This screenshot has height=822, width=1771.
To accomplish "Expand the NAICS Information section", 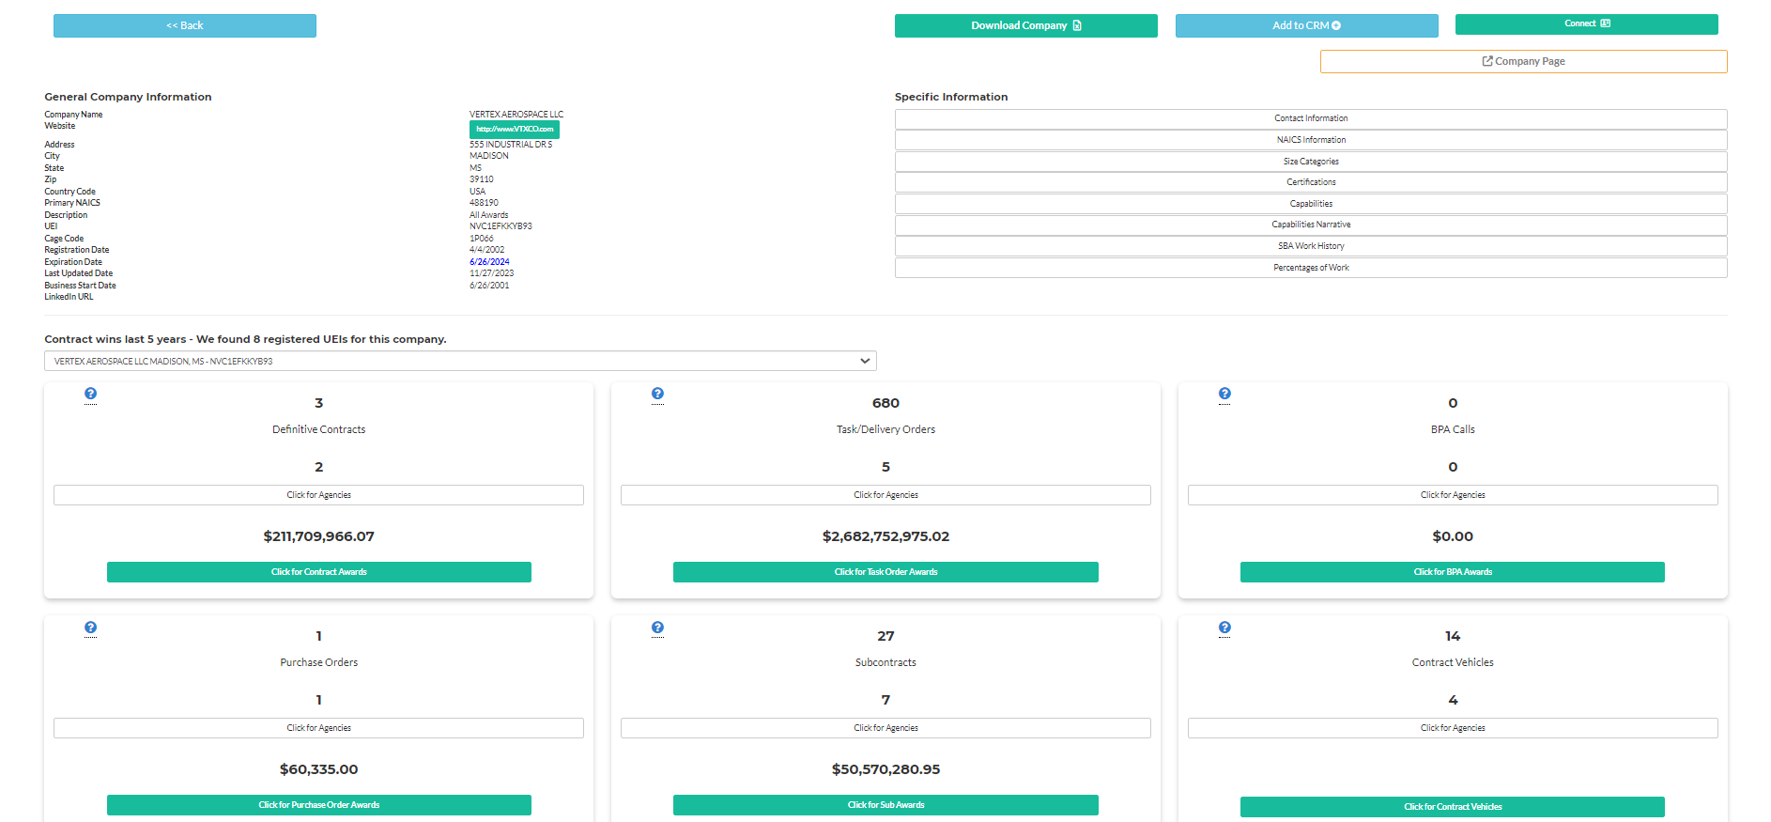I will [1310, 140].
